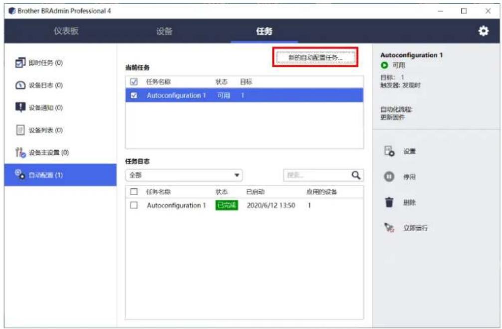Toggle the select-all checkbox in 任务日志 header

[134, 192]
